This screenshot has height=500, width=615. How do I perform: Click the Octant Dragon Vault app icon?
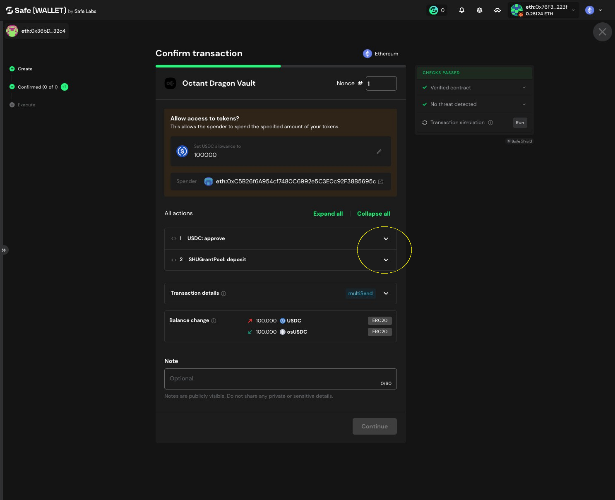(170, 83)
